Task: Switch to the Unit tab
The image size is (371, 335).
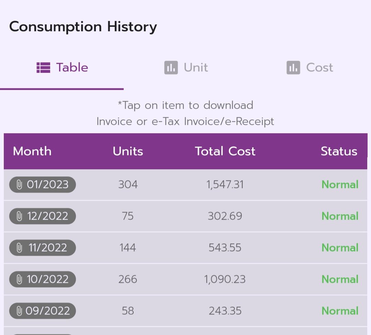Action: pos(186,68)
